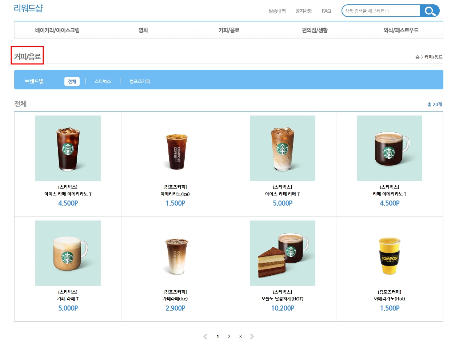
Task: Open Compose 아메리카노(Hot) yellow cup image
Action: (x=390, y=253)
